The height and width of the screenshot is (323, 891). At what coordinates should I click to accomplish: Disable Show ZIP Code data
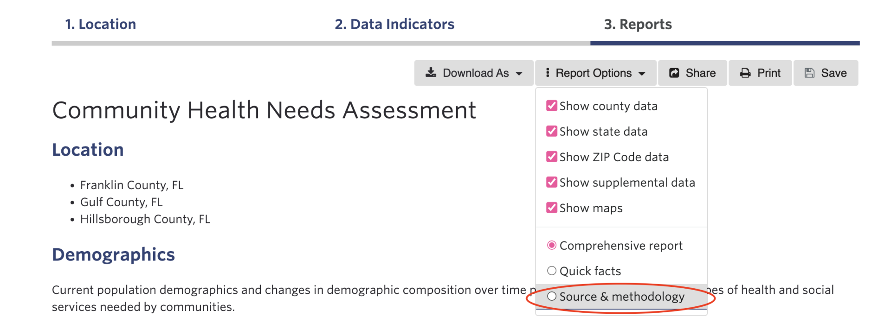[551, 157]
